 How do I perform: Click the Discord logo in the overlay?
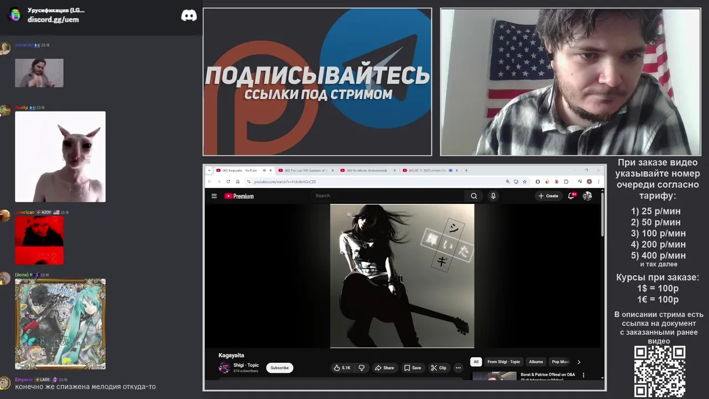(x=189, y=16)
